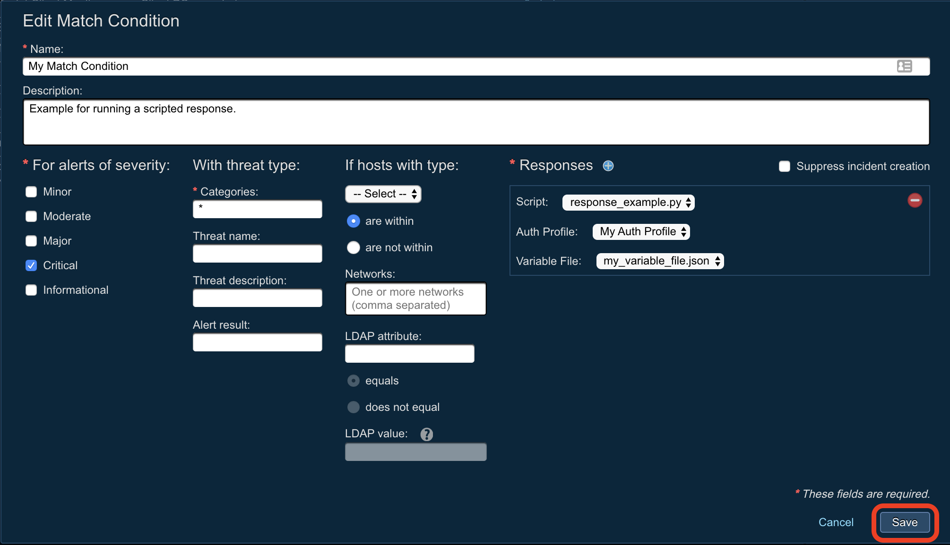950x545 pixels.
Task: Click the Networks text box
Action: [415, 298]
